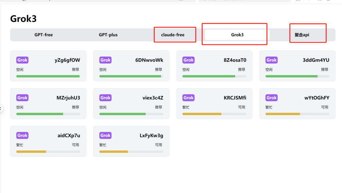Click the yellow load bar on the KRCJSMfi card

point(214,114)
